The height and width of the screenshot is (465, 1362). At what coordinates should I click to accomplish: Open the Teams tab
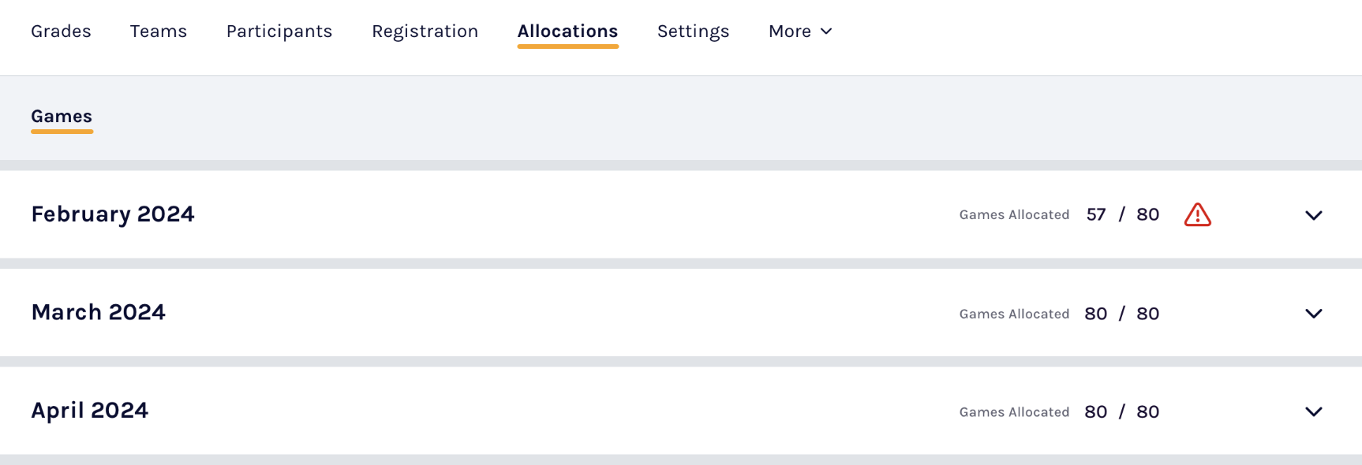[x=159, y=32]
